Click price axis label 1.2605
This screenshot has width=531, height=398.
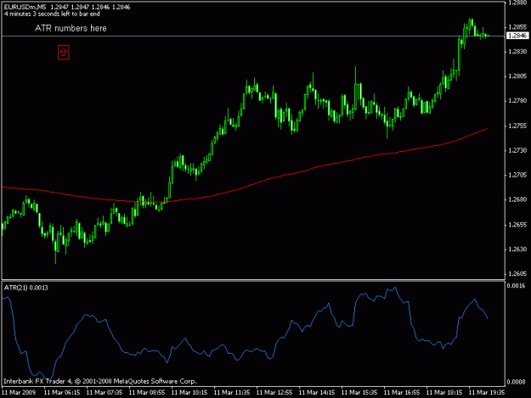[517, 274]
